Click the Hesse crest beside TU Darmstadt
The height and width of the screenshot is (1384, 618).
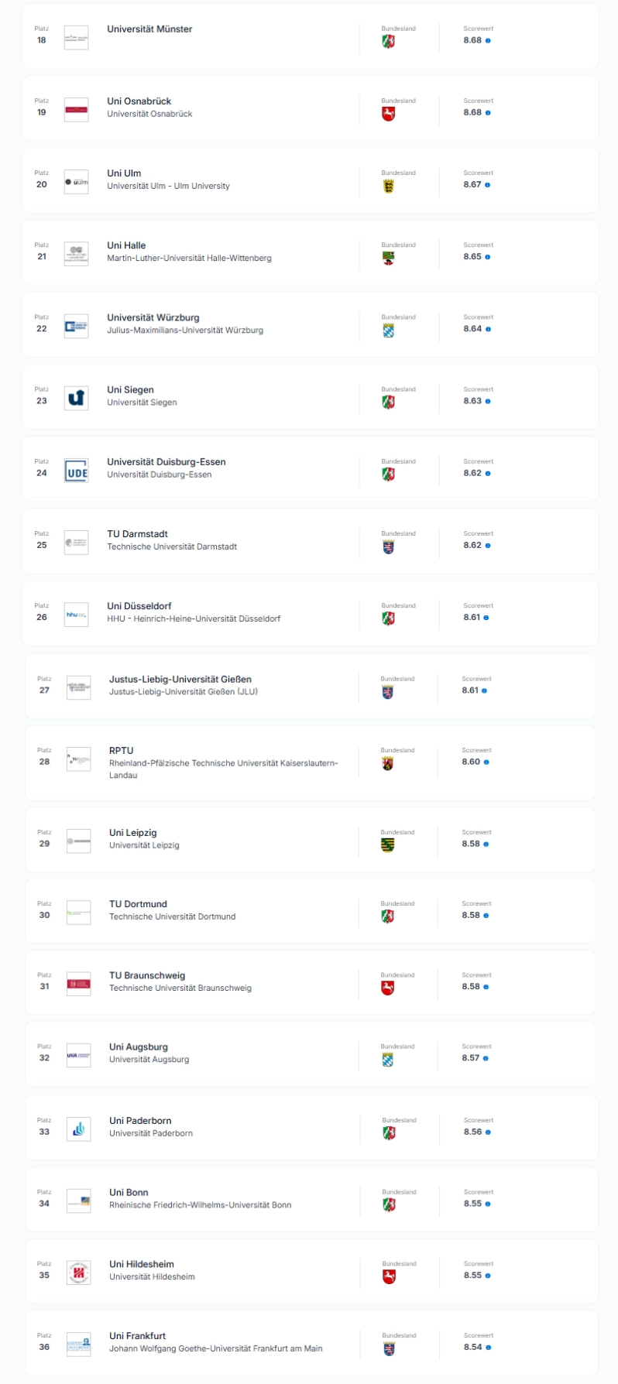[x=389, y=546]
